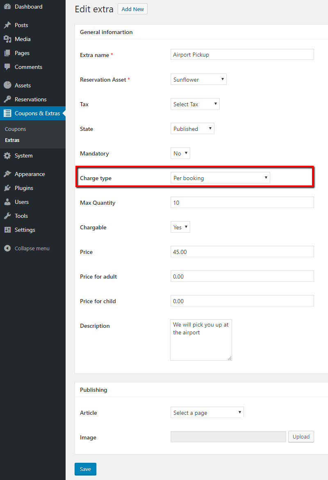
Task: Open Comments via the speech bubble icon
Action: point(8,67)
